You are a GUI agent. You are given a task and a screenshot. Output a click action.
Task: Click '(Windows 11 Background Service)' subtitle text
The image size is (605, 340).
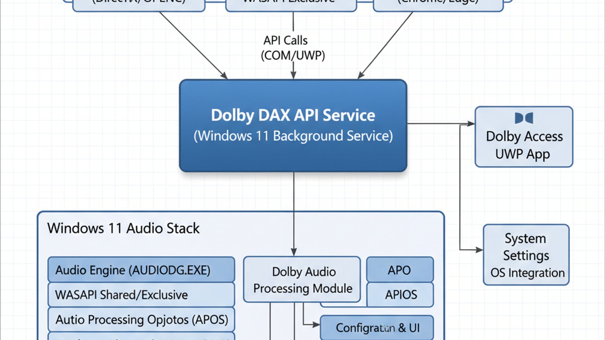[293, 136]
